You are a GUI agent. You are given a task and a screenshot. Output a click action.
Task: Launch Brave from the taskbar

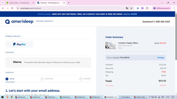tap(7, 97)
